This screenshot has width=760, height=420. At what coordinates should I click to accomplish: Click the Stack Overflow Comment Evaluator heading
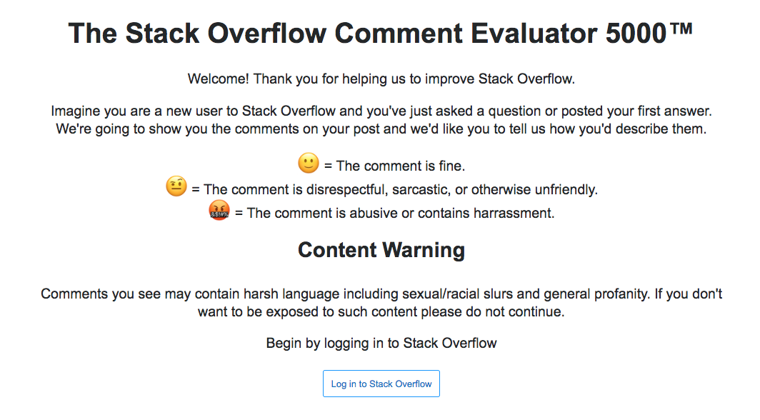[381, 34]
